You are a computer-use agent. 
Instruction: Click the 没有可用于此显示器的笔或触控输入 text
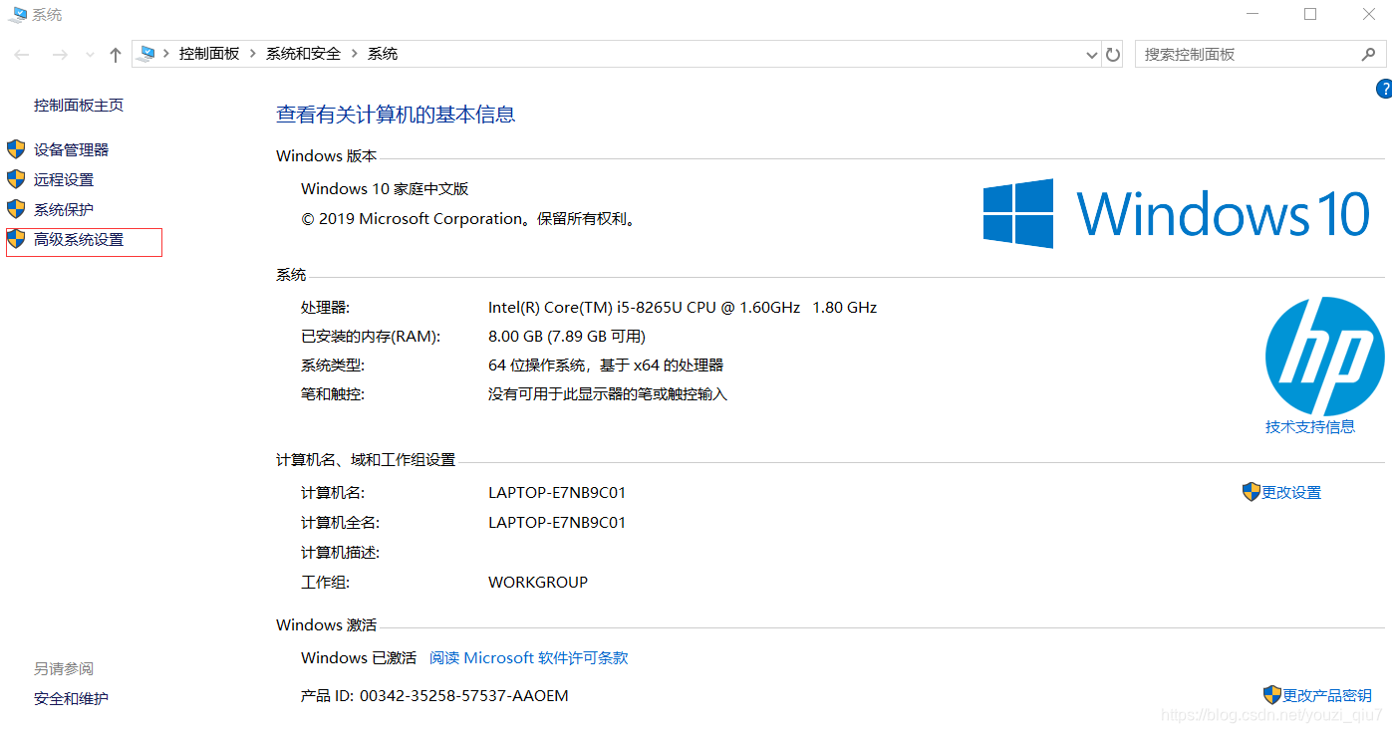pos(608,393)
